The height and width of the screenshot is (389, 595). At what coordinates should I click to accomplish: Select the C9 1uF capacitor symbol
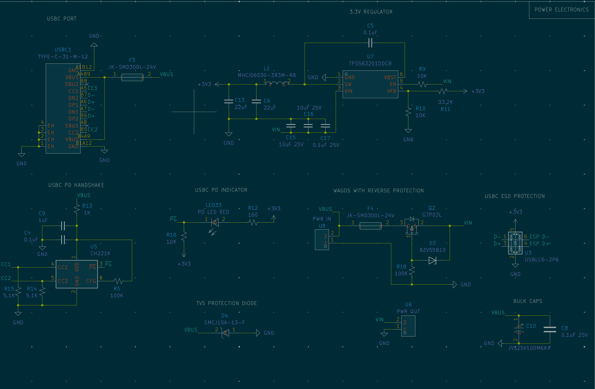click(x=63, y=226)
